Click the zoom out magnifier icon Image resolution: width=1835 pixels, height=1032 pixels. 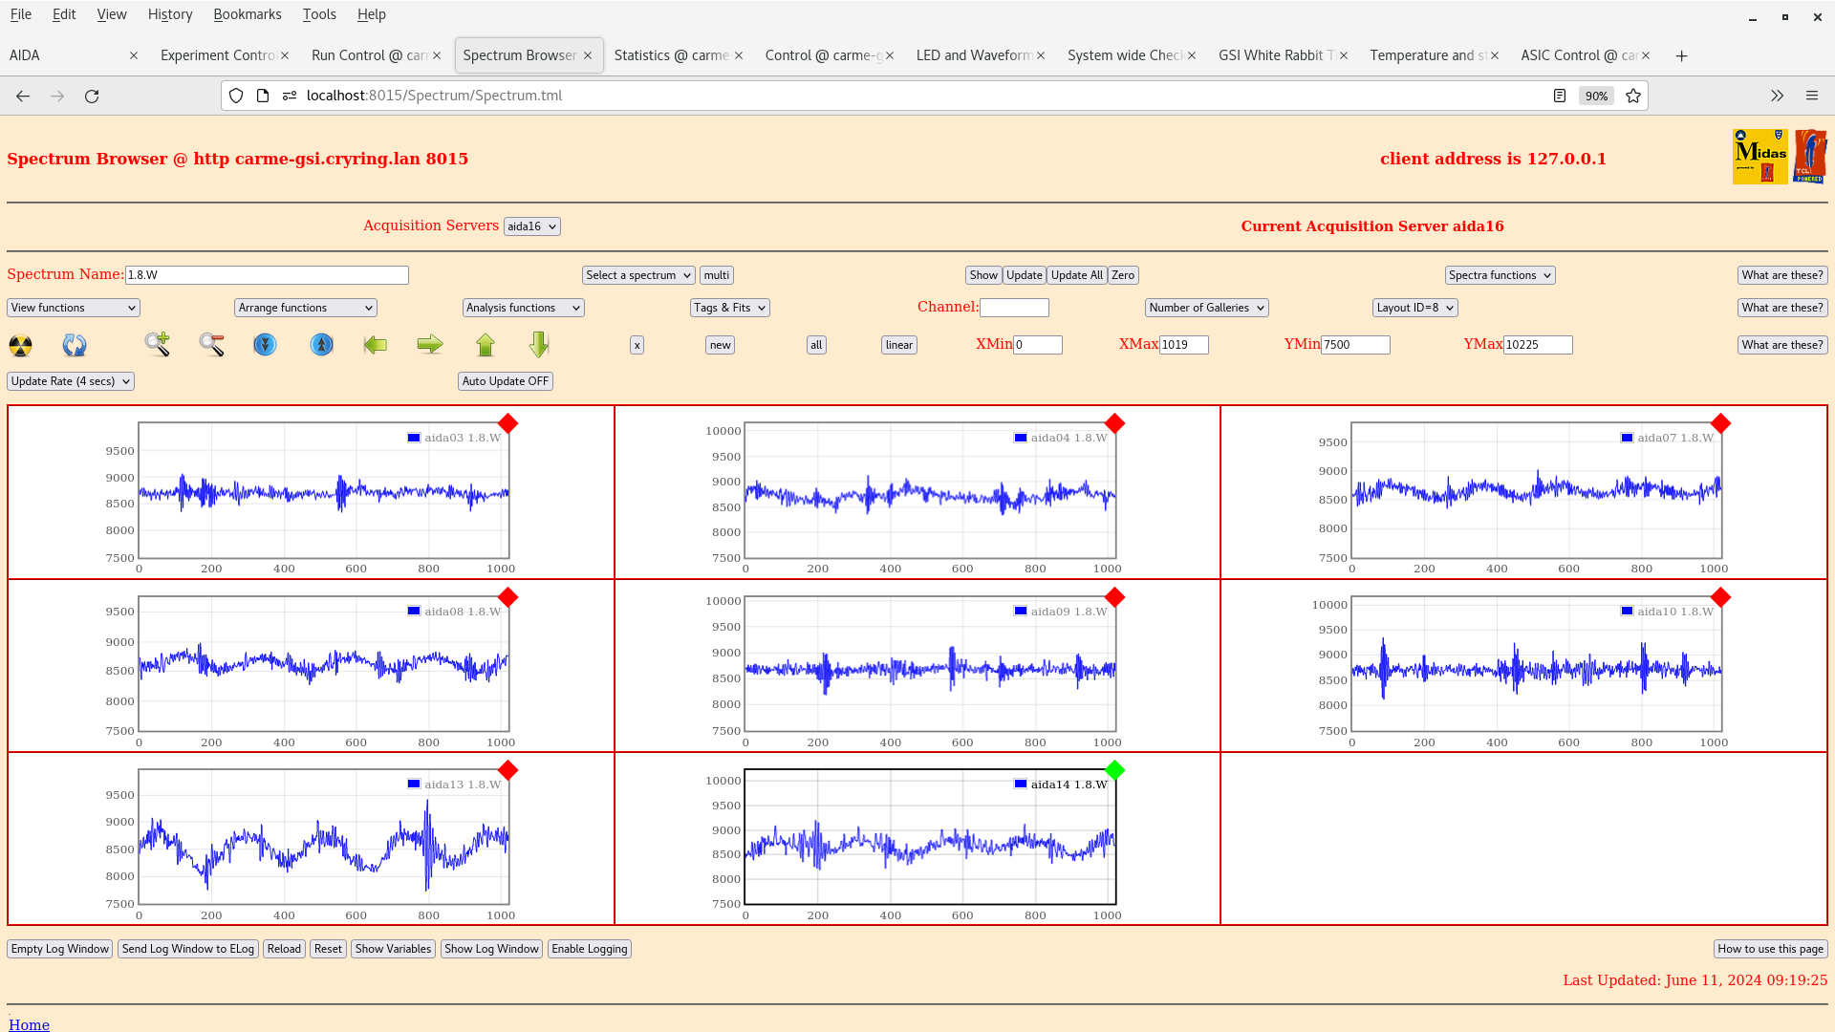click(211, 345)
